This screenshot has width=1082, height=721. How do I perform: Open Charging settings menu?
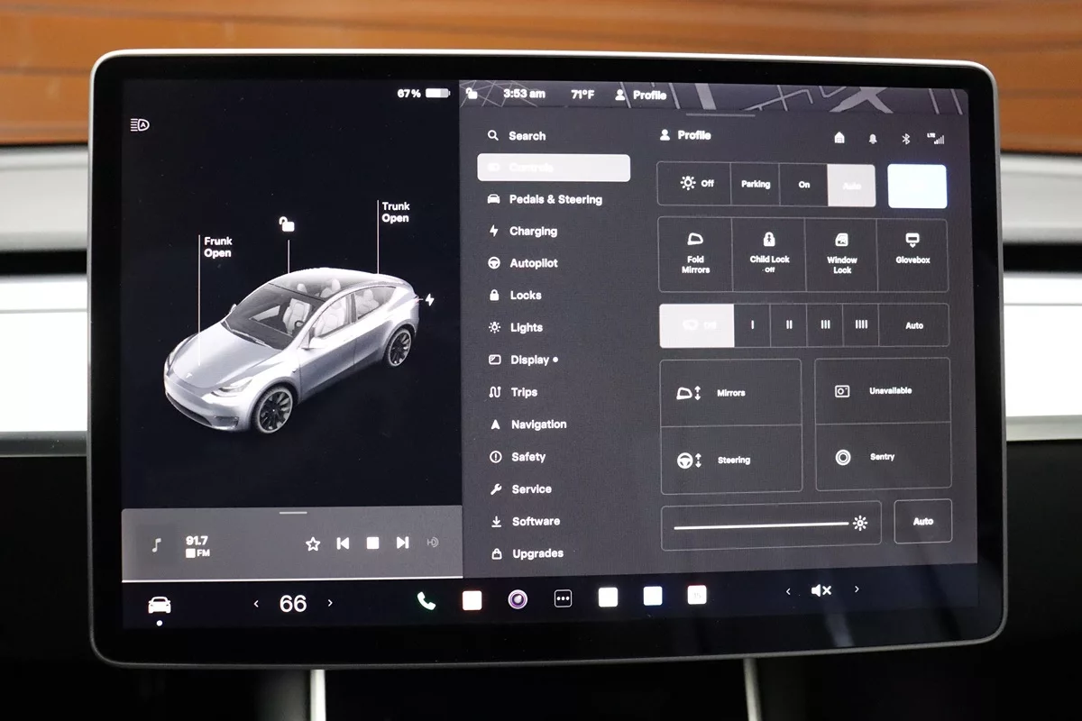coord(532,232)
